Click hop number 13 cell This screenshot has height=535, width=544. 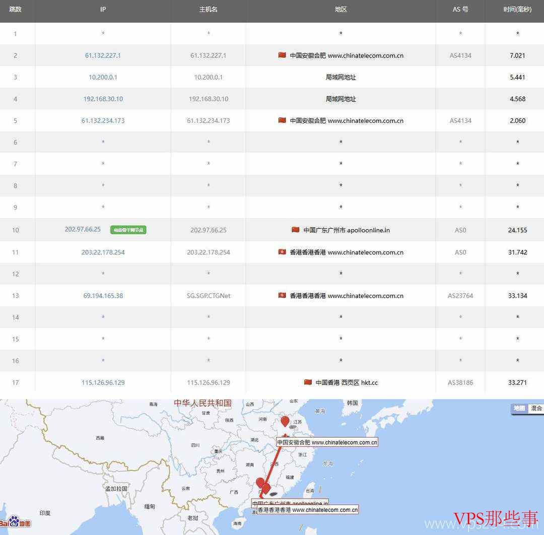click(x=16, y=296)
